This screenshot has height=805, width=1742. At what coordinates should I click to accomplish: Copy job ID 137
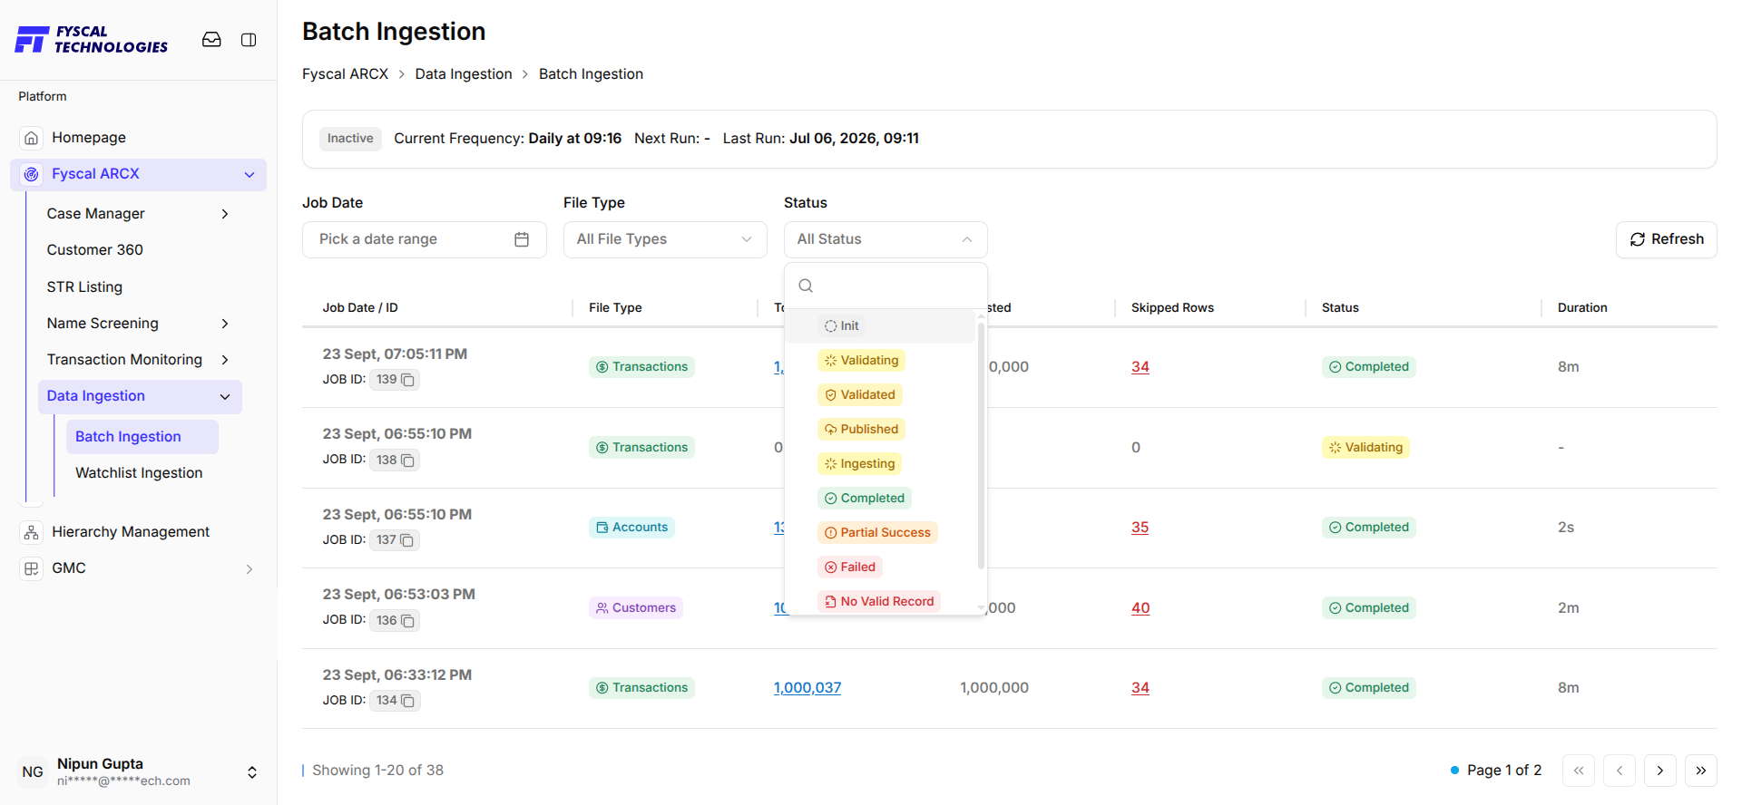408,540
